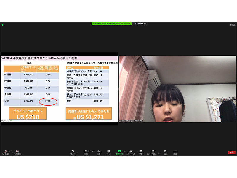Open Breakout Rooms (ブレイクアウトルーム)

click(x=153, y=151)
